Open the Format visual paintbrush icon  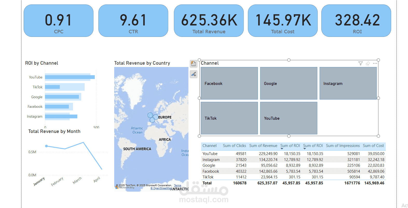coord(194,74)
